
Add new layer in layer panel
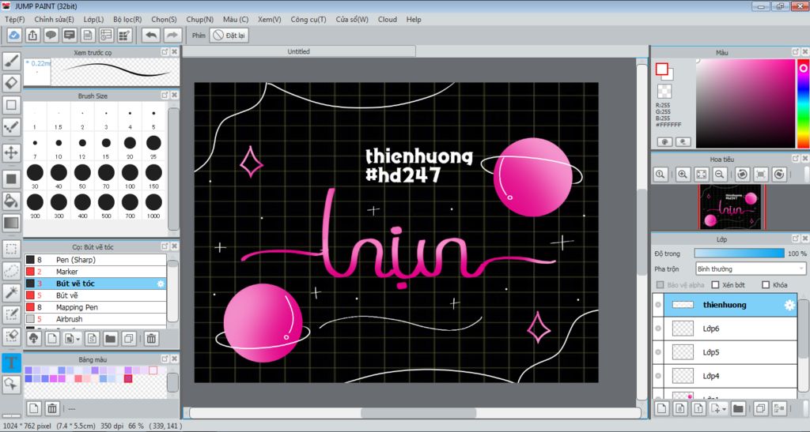click(x=662, y=409)
